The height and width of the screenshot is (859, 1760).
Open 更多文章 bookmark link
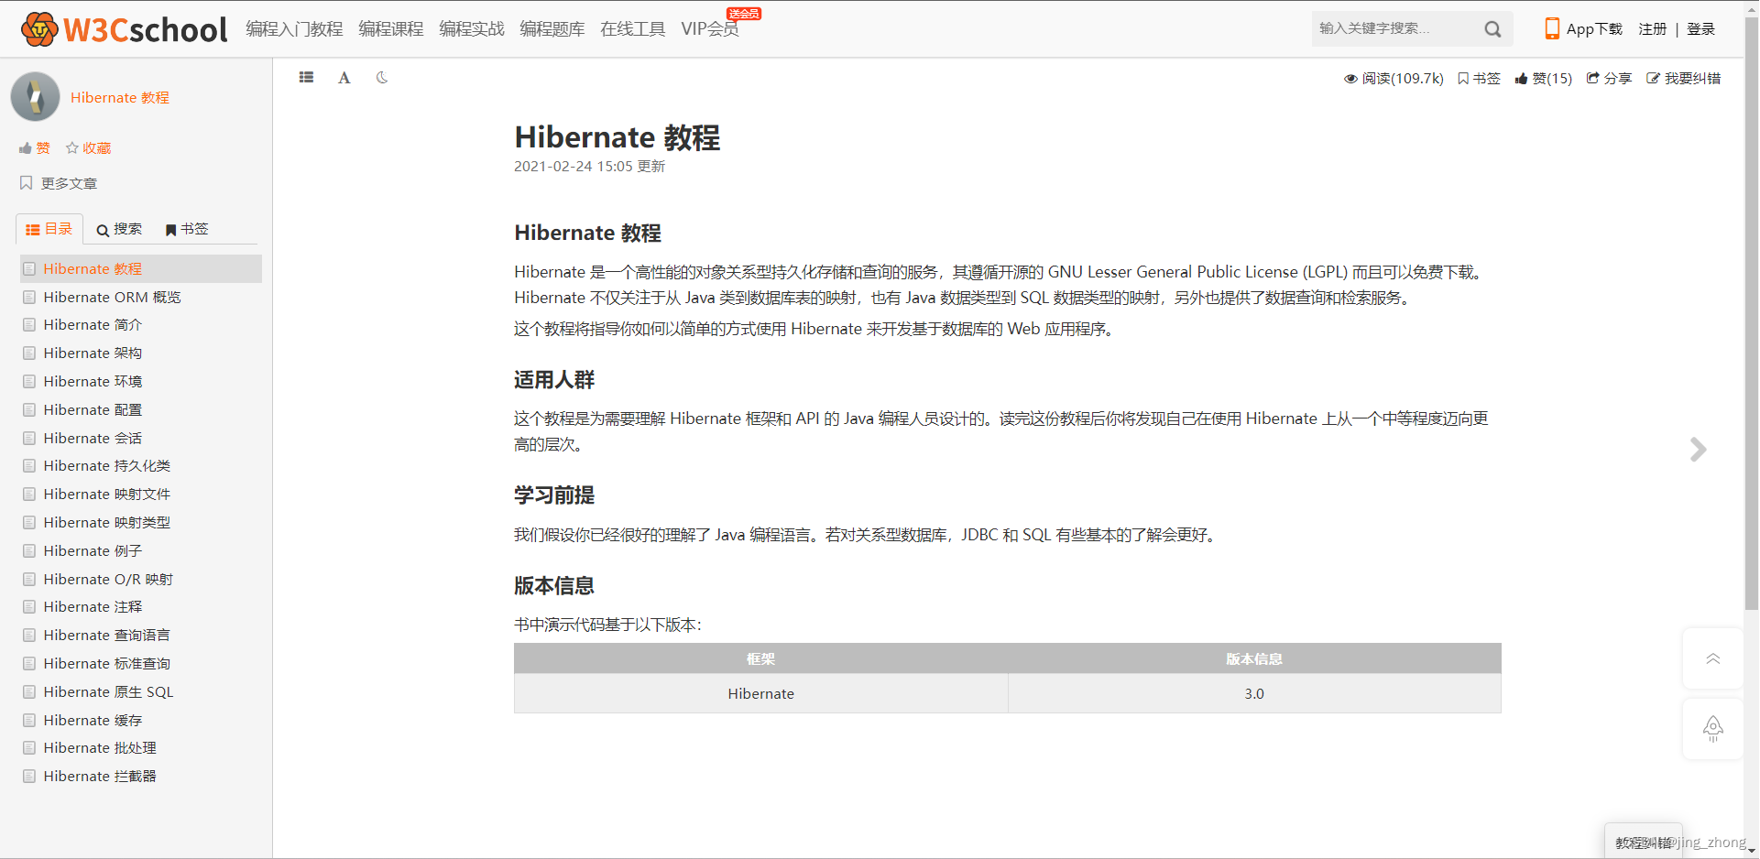pyautogui.click(x=59, y=183)
